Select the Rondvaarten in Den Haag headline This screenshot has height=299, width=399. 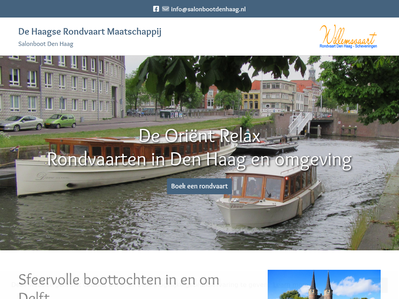[x=199, y=159]
